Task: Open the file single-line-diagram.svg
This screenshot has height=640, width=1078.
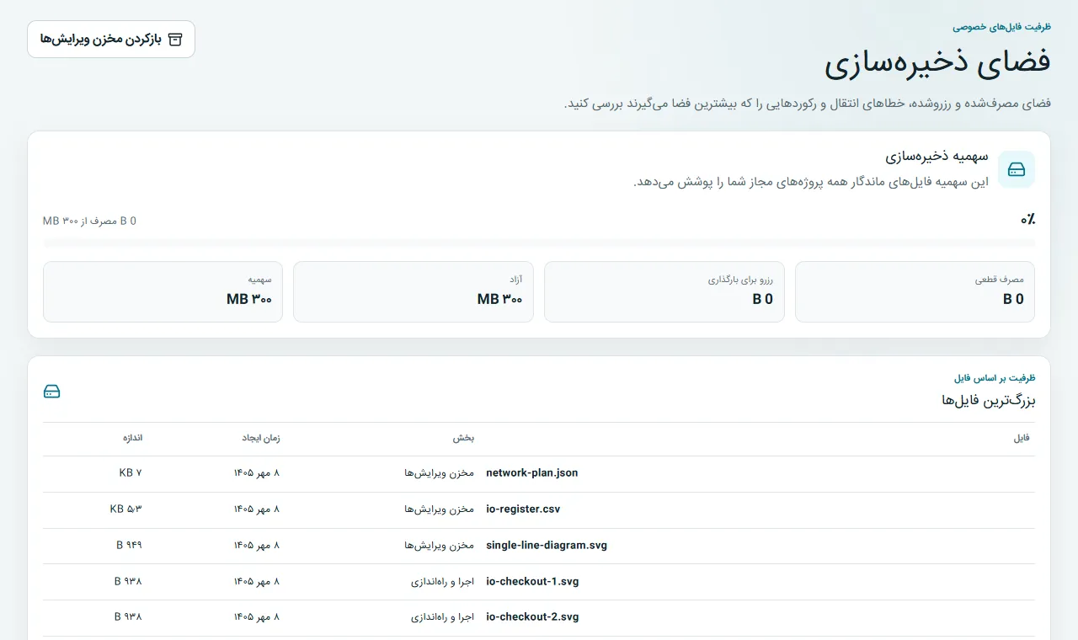Action: pyautogui.click(x=547, y=546)
